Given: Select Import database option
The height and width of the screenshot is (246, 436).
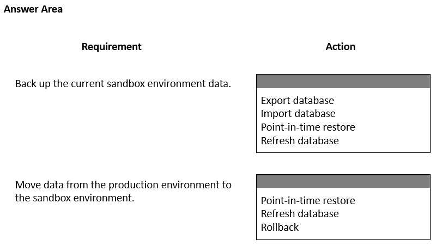Looking at the screenshot, I should [x=298, y=114].
